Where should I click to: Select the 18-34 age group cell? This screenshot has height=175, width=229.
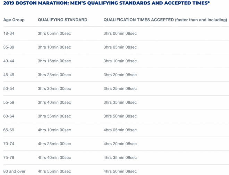(x=9, y=33)
